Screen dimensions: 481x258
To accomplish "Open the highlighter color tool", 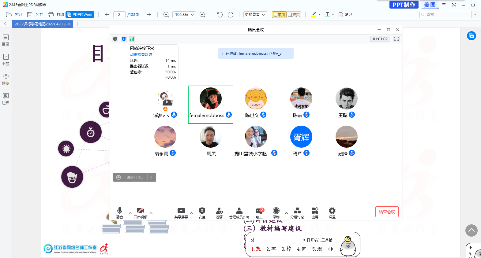I will [314, 14].
